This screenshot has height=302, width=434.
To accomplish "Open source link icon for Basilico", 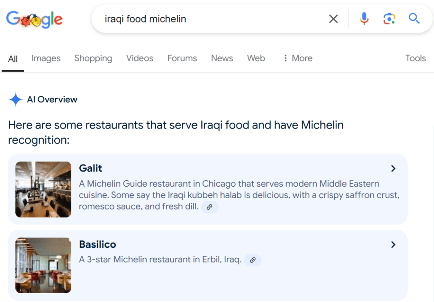I will pos(253,260).
